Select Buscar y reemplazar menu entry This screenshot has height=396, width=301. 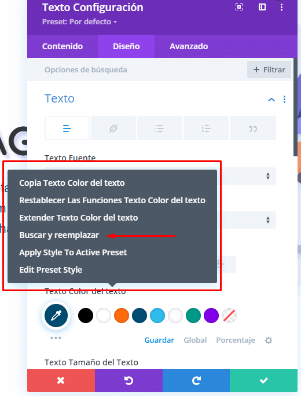pos(59,235)
